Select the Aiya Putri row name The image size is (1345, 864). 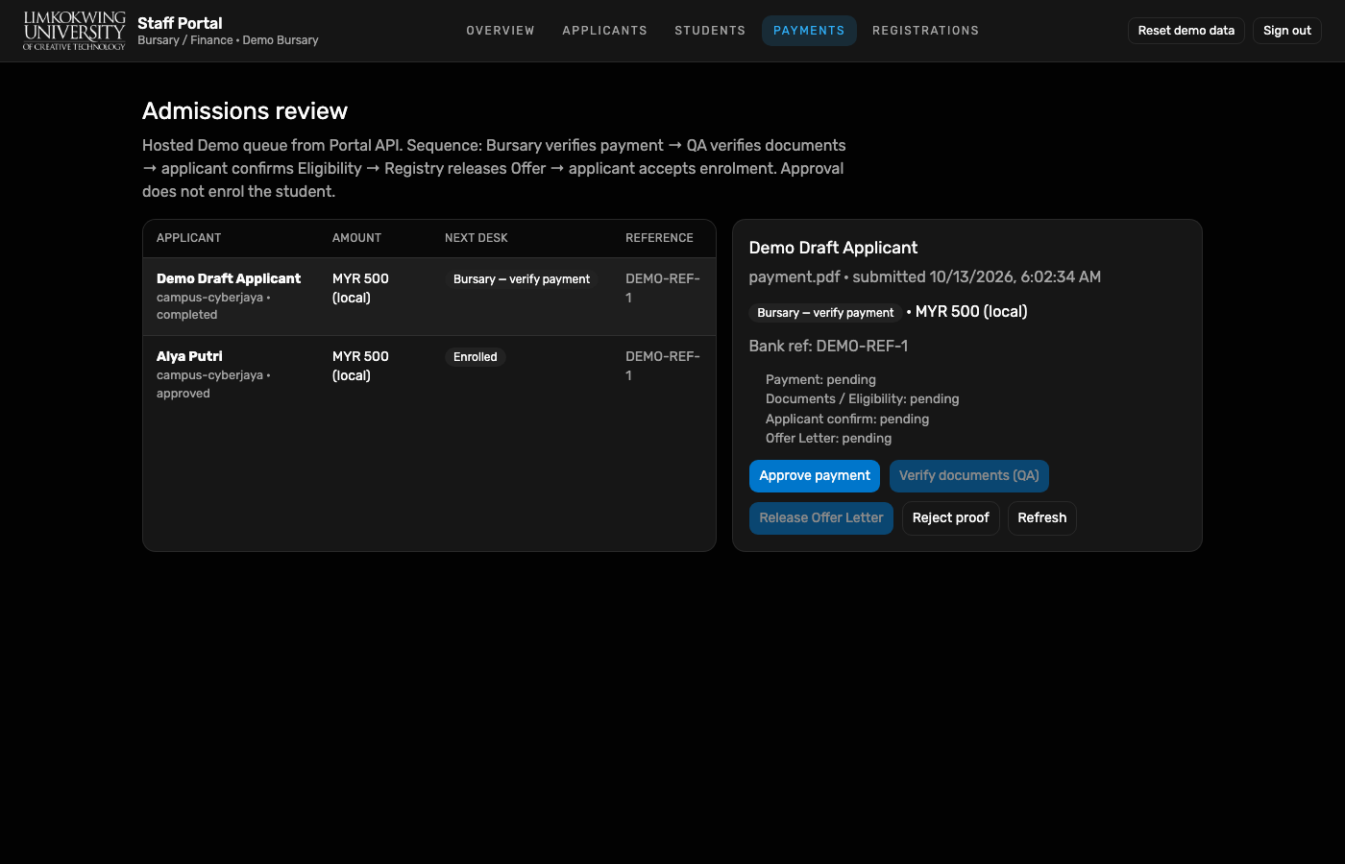pos(189,356)
